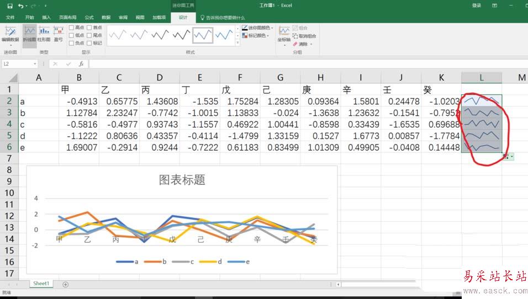The image size is (528, 299).
Task: Undo the last action
Action: [x=21, y=6]
